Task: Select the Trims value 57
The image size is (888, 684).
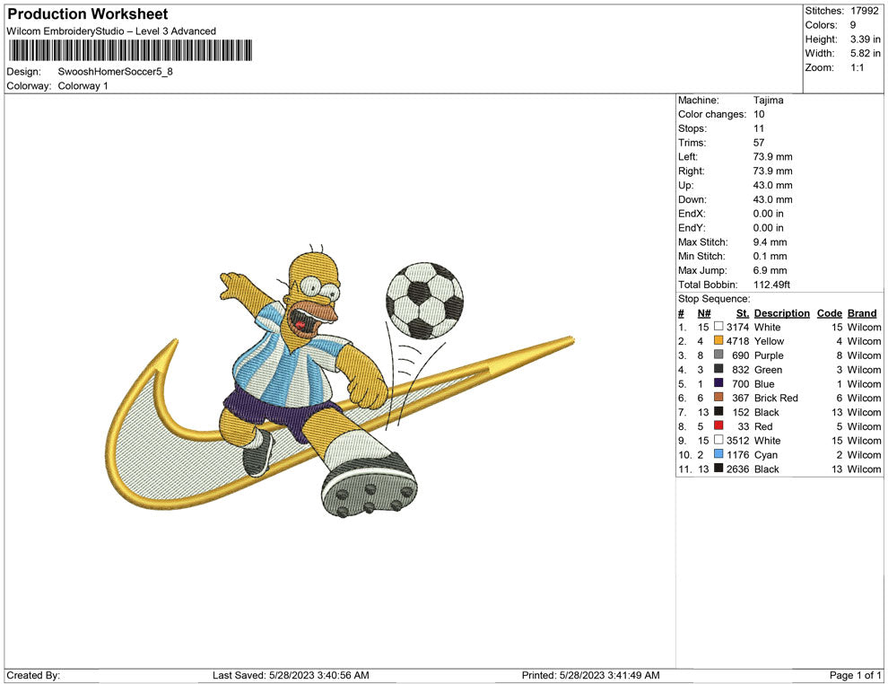Action: pos(759,142)
